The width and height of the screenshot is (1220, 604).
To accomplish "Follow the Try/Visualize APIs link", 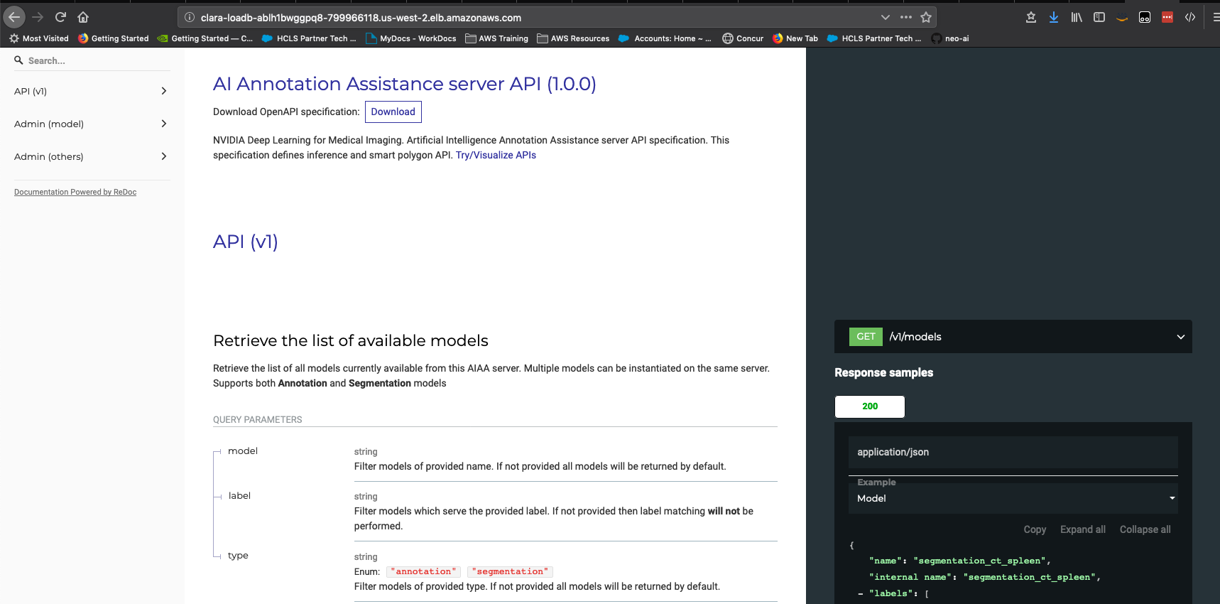I will coord(496,155).
